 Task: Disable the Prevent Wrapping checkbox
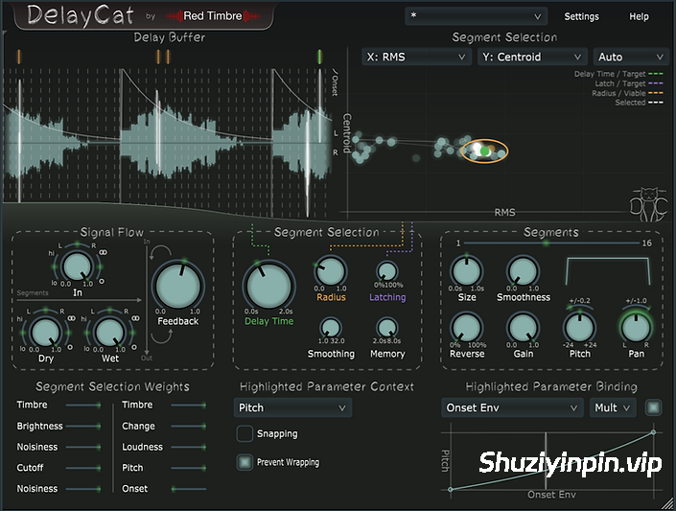click(245, 462)
